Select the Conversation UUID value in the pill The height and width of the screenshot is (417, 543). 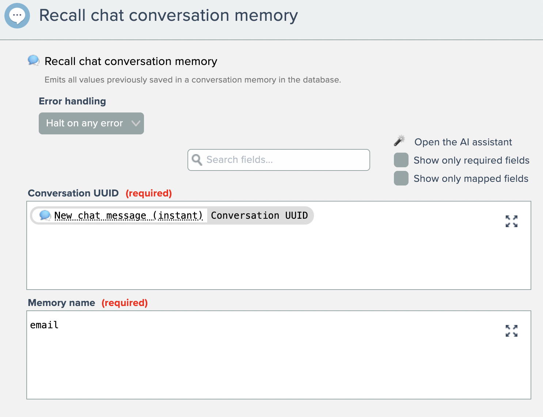pos(259,215)
